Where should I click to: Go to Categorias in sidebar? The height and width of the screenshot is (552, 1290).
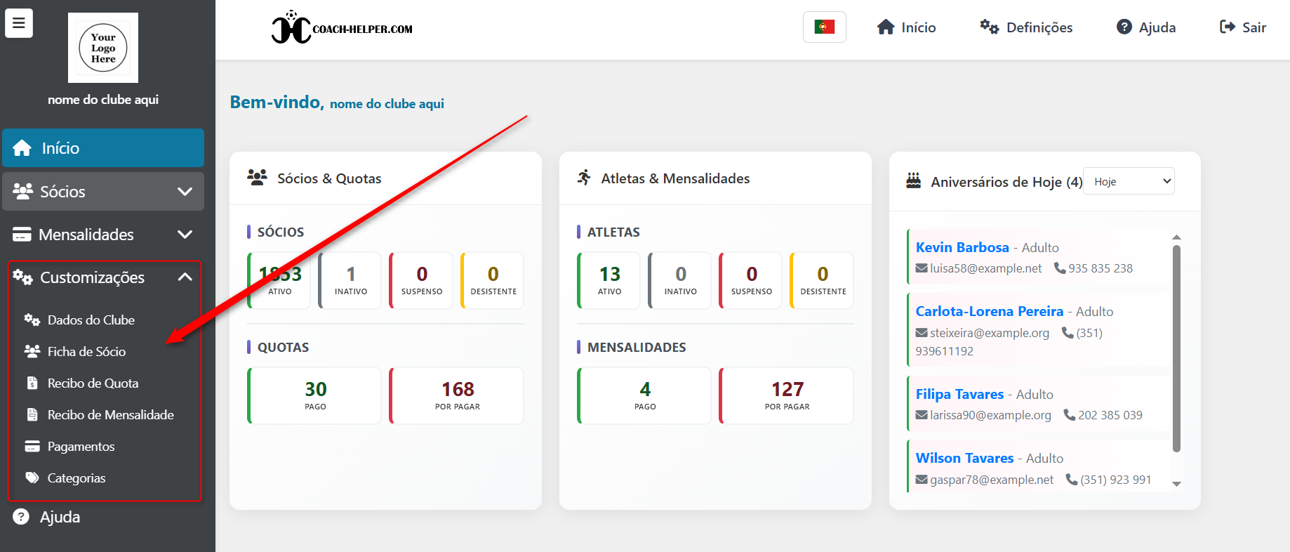(x=76, y=478)
